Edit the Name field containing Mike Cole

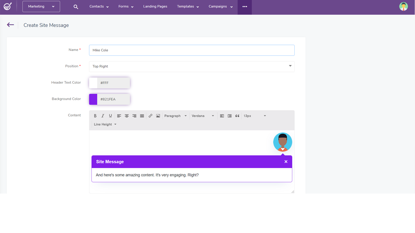191,50
